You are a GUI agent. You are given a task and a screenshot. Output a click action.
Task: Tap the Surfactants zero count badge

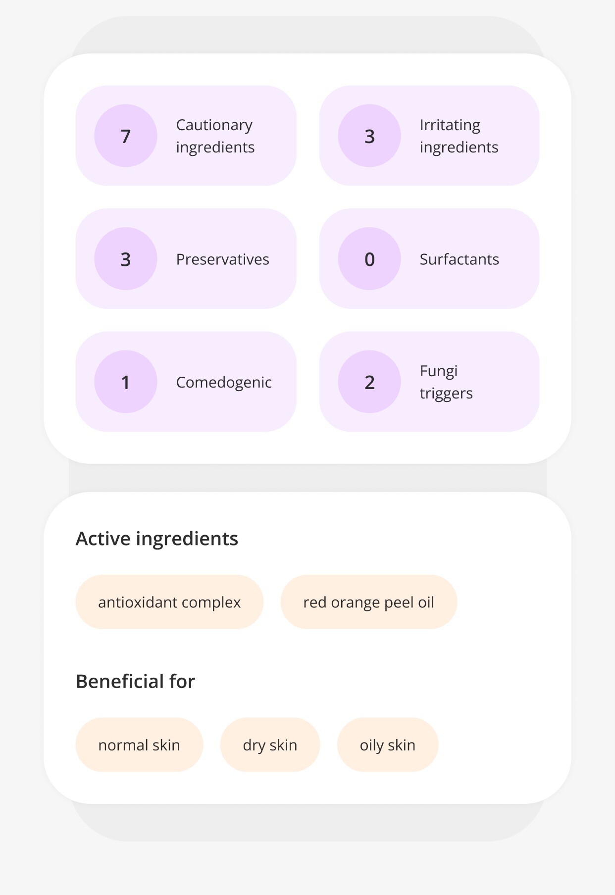click(x=369, y=259)
